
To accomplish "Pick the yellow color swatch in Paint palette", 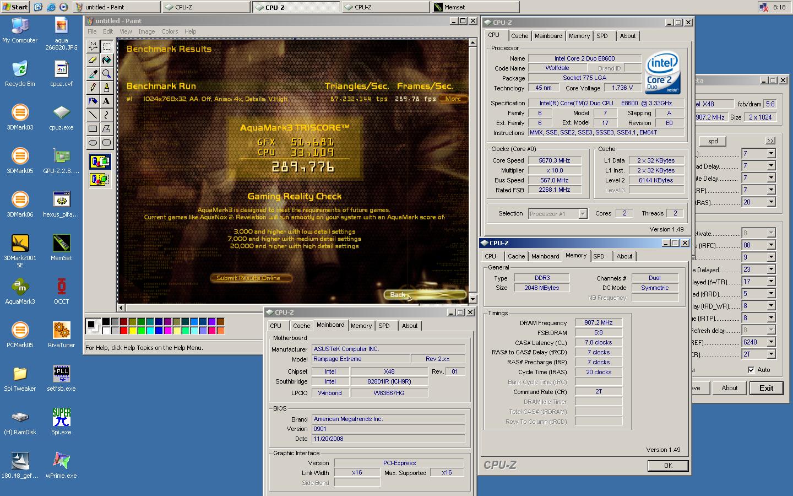I will 133,330.
